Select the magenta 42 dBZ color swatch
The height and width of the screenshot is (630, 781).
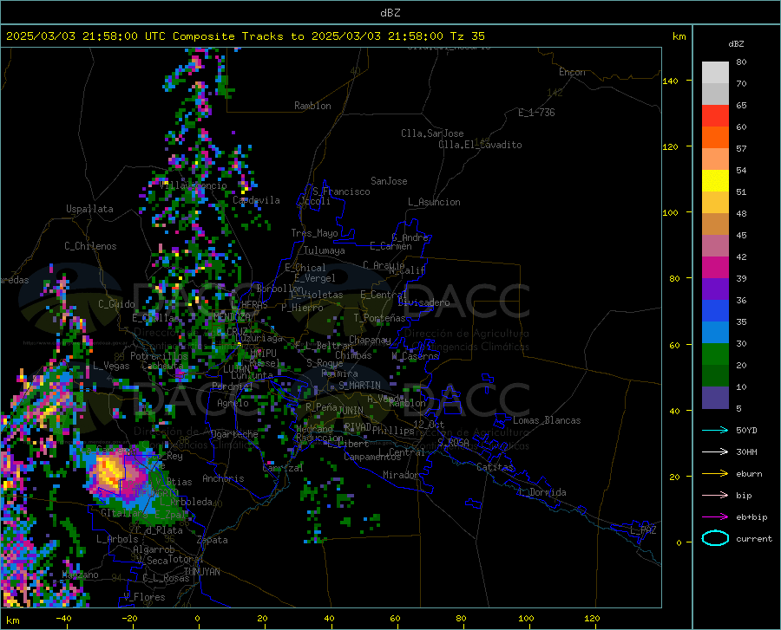pos(715,268)
